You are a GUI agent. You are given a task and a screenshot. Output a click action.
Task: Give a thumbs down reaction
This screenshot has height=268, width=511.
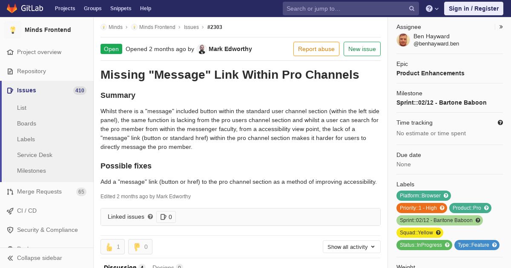[140, 247]
